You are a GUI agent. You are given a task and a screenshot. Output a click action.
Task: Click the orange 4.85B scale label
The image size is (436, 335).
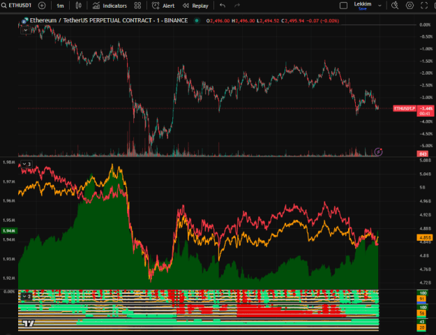pyautogui.click(x=425, y=237)
